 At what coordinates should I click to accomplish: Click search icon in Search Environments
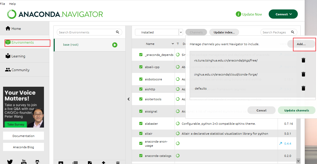pos(118,32)
